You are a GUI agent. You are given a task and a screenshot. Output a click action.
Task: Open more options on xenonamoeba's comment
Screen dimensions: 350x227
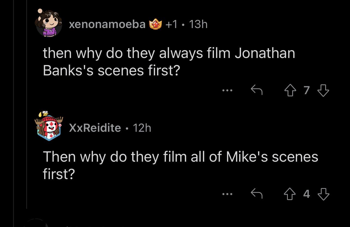[x=227, y=90]
